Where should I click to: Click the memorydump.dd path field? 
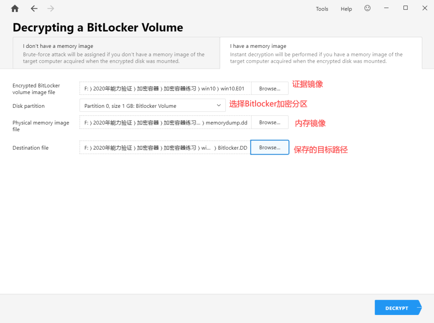(x=165, y=122)
